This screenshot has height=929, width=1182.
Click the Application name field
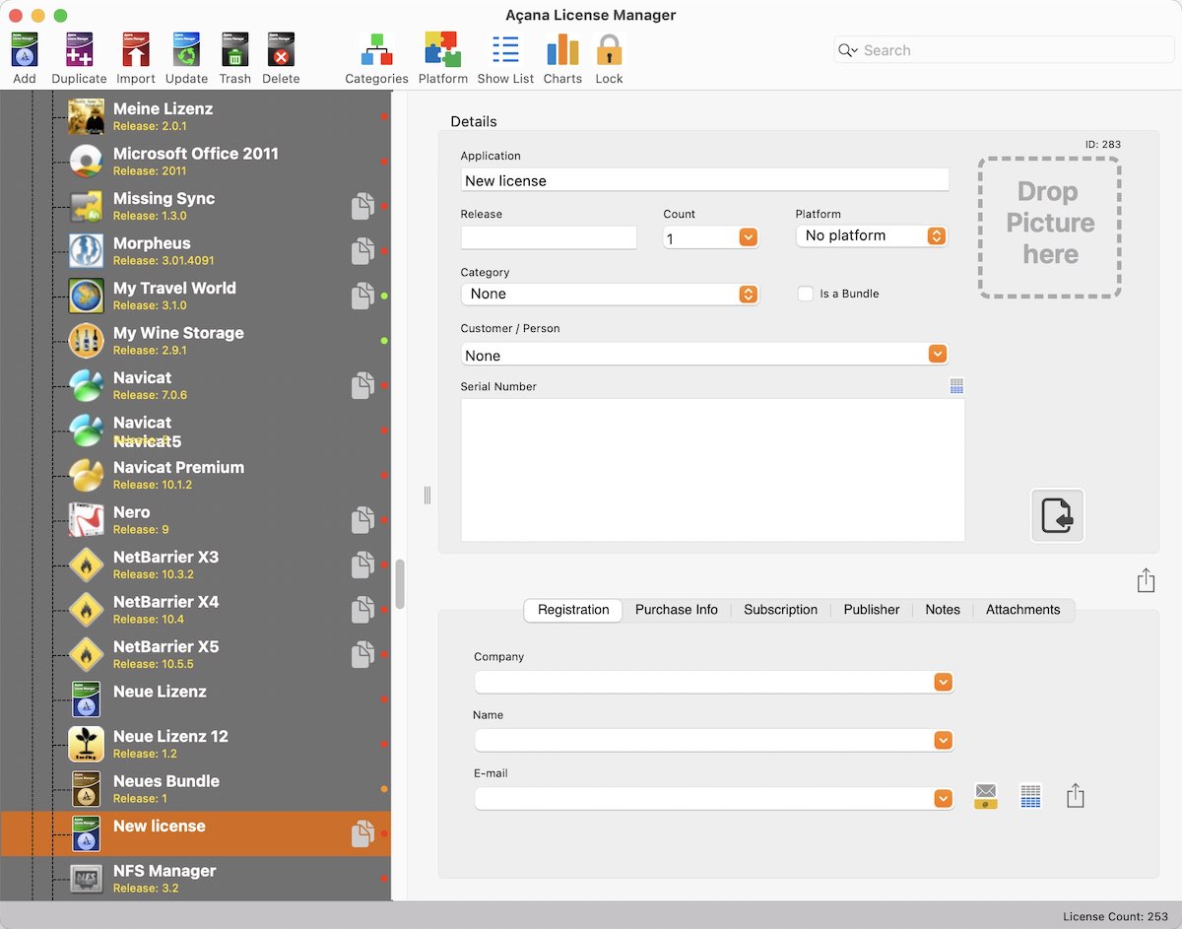pyautogui.click(x=704, y=180)
